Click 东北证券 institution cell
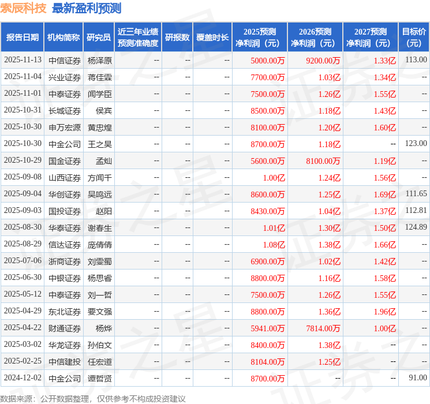The image size is (430, 404). [x=65, y=312]
